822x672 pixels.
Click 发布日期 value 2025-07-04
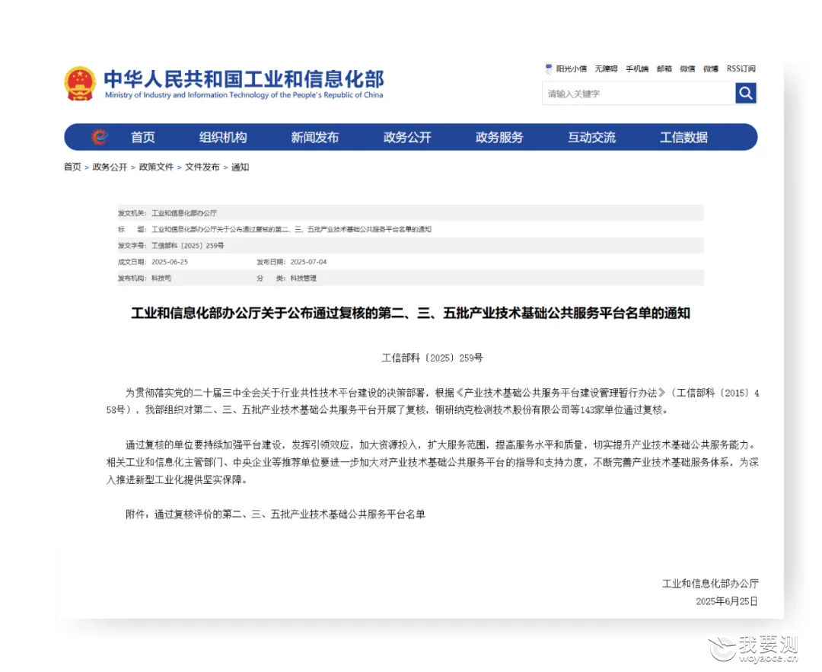pos(308,262)
